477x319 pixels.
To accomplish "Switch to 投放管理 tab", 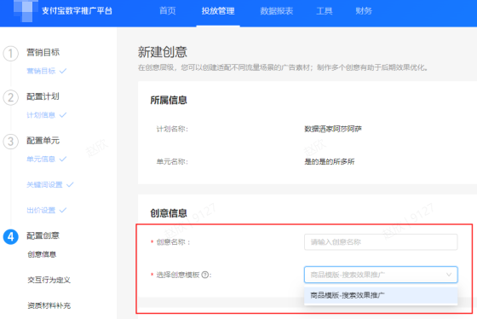I will point(218,11).
